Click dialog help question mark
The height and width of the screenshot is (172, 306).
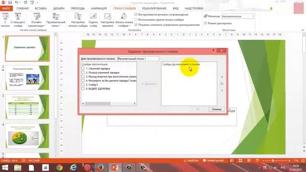click(x=213, y=51)
